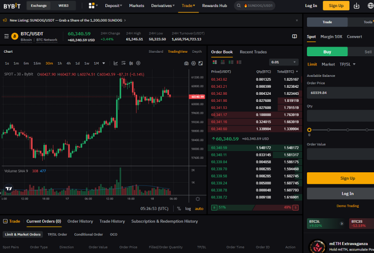Open chart settings list icon

(123, 63)
